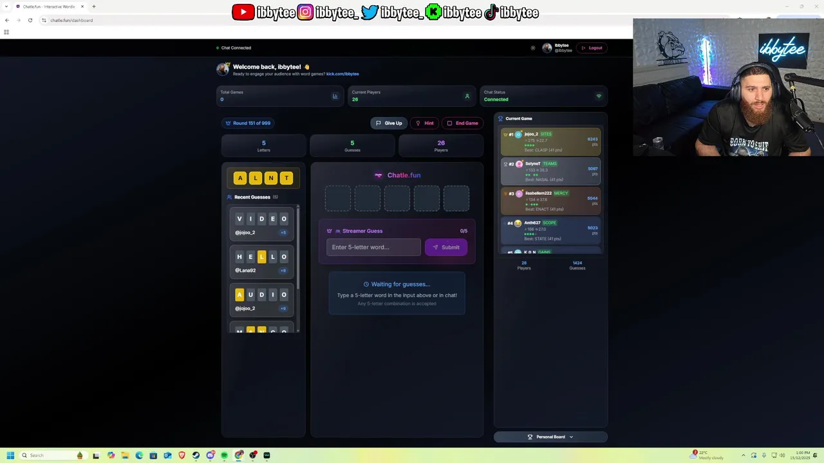
Task: Click the 5 Guesses stat card
Action: (352, 146)
